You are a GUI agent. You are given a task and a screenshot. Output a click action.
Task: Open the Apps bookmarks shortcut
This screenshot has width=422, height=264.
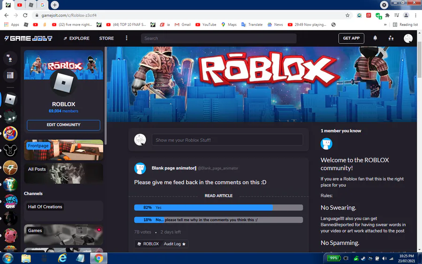point(12,24)
